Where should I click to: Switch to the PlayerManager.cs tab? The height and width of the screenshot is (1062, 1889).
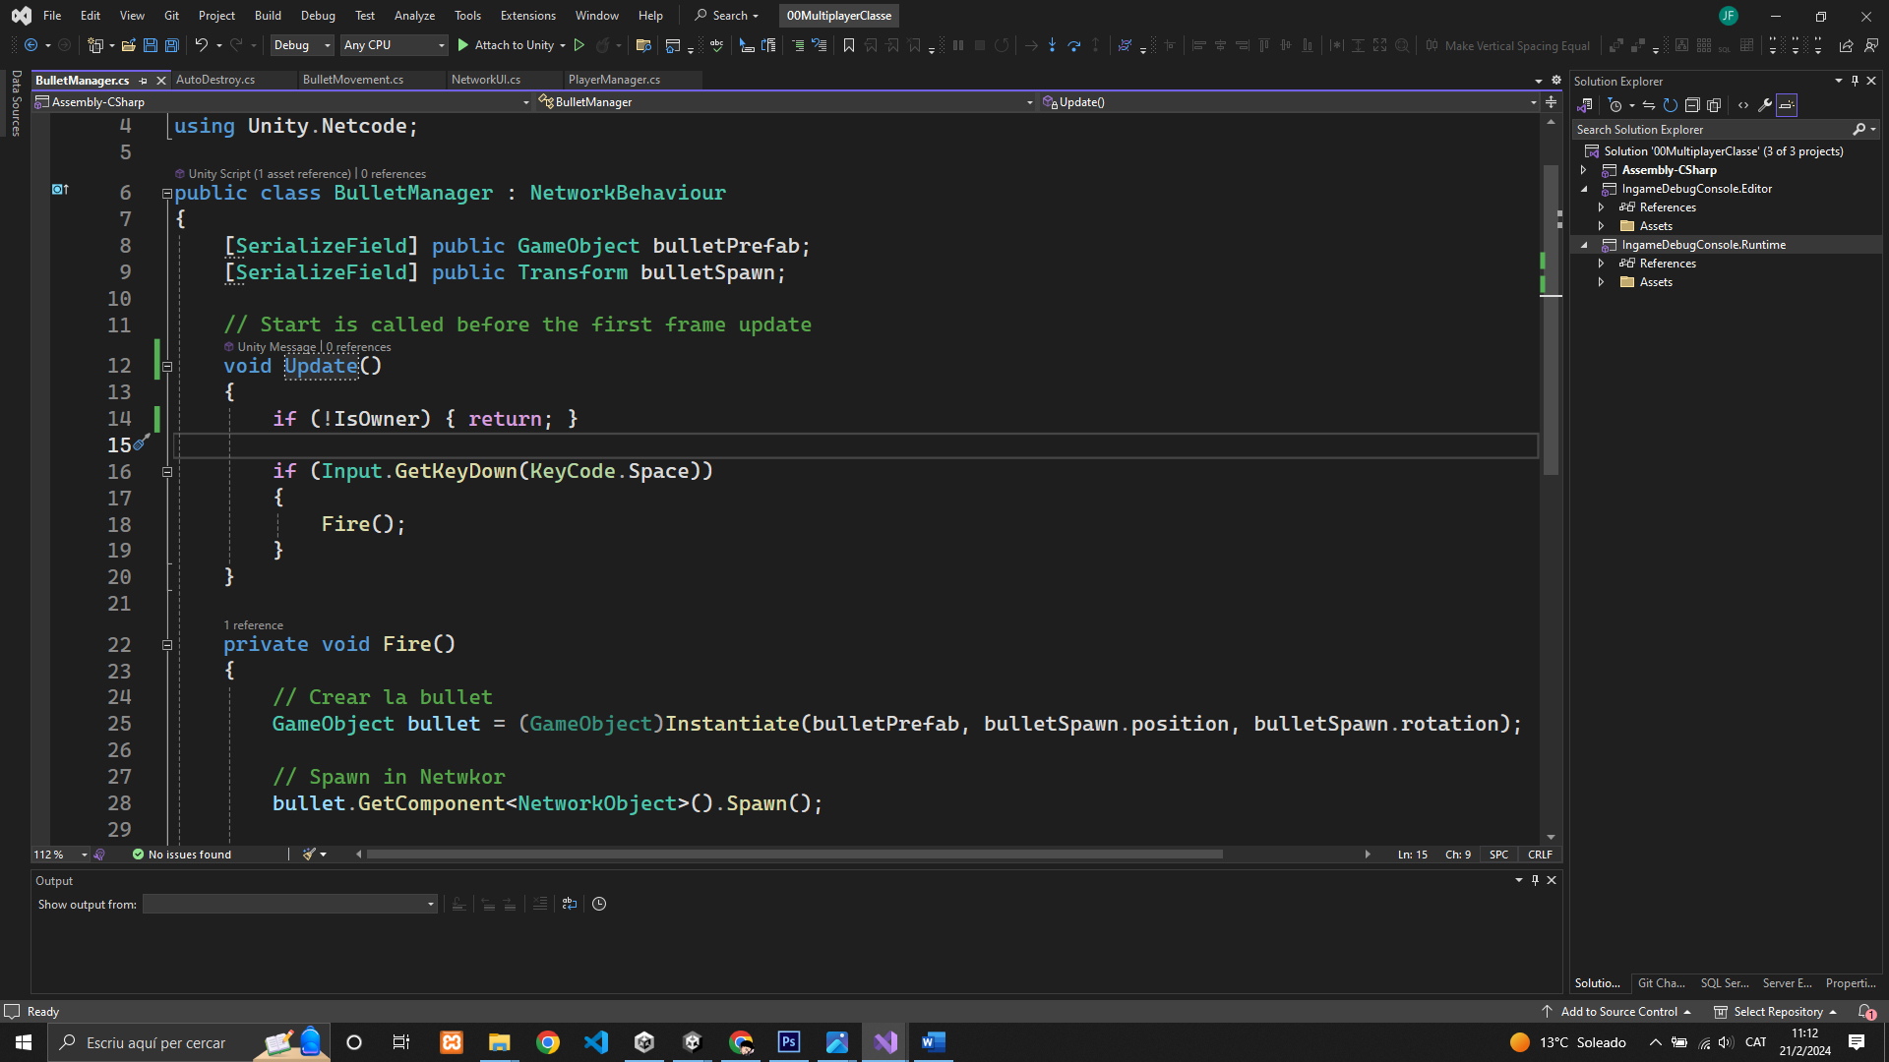tap(614, 80)
